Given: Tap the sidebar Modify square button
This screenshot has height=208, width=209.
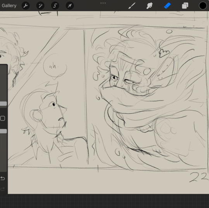Looking at the screenshot, I should [3, 118].
